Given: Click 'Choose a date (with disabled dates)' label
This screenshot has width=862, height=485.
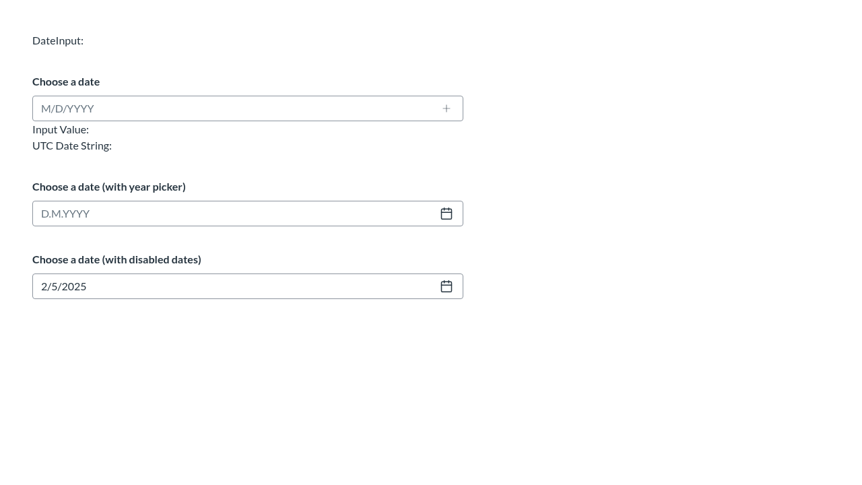Looking at the screenshot, I should (117, 259).
